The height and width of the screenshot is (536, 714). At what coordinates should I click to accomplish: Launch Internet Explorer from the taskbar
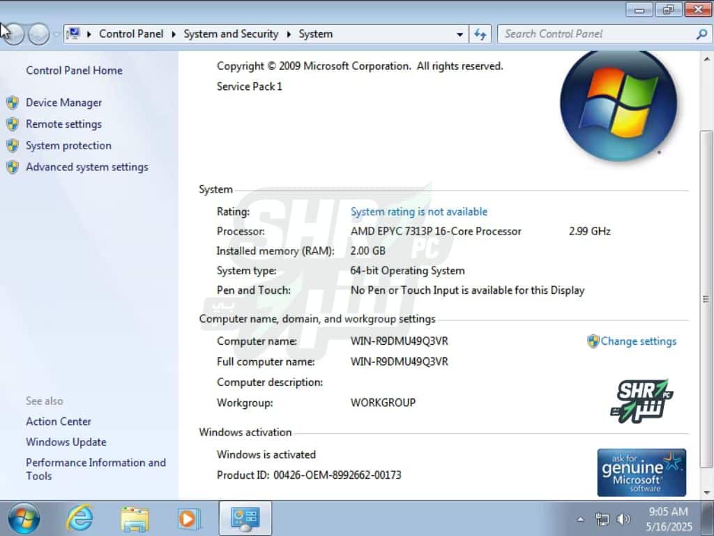(x=79, y=519)
